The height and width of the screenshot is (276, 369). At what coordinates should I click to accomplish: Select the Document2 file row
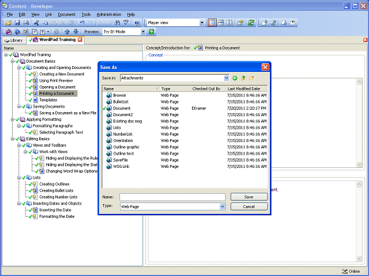(184, 115)
